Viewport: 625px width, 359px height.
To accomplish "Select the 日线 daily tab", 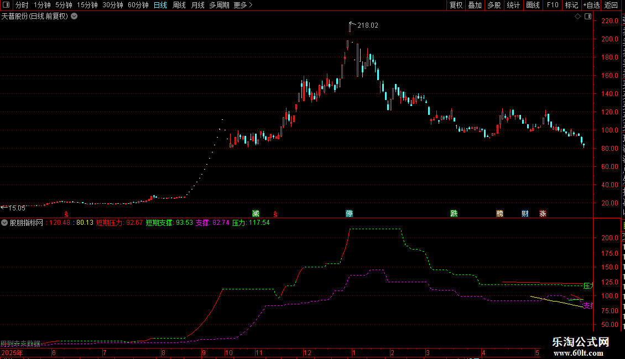I will coord(160,5).
